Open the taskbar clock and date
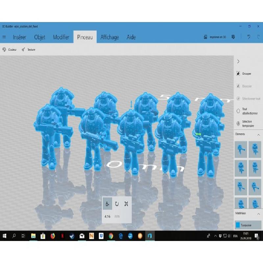Image resolution: width=263 pixels, height=263 pixels. pos(246,236)
